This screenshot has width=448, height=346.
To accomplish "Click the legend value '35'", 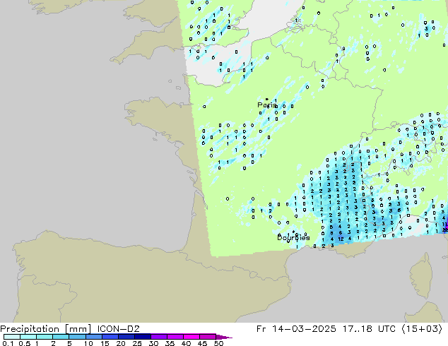I will [170, 343].
